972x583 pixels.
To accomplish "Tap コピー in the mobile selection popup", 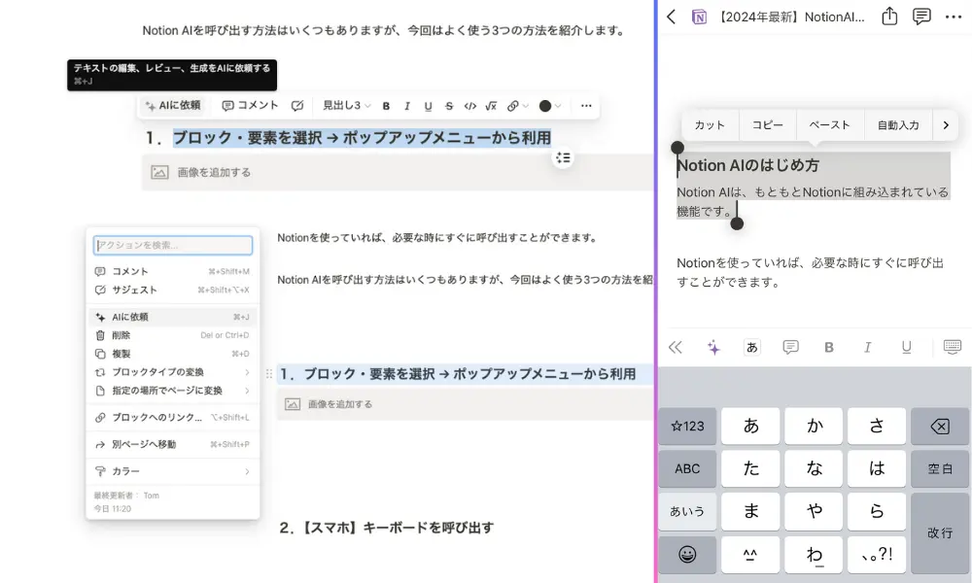I will [x=768, y=125].
